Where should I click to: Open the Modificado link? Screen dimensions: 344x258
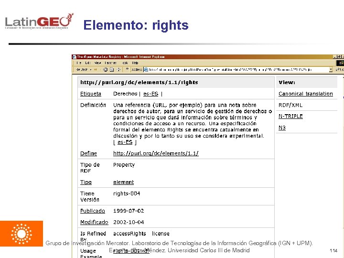pyautogui.click(x=94, y=222)
